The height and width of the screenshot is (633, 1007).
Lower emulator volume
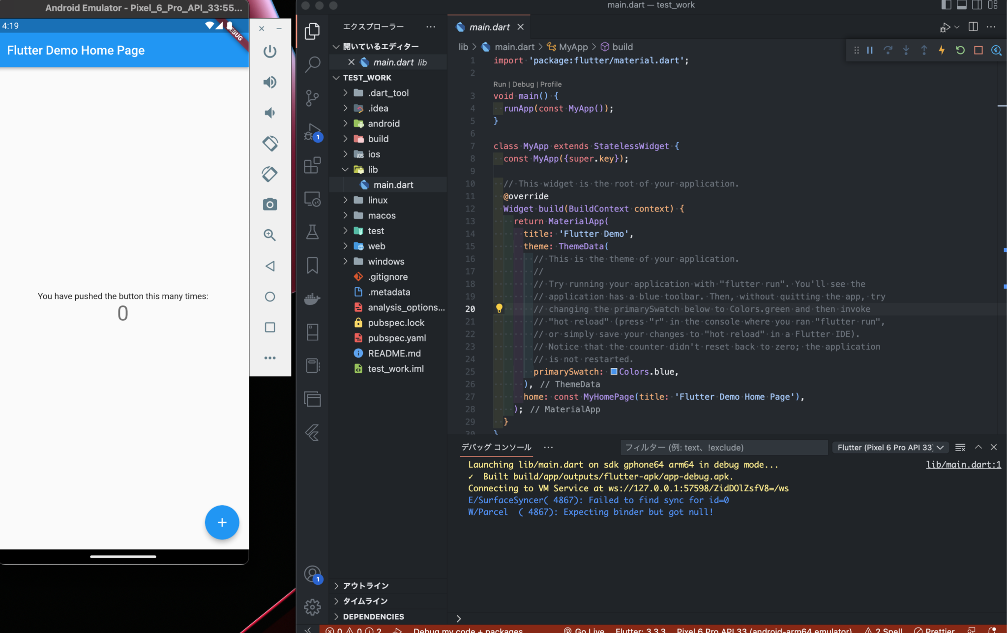coord(270,113)
